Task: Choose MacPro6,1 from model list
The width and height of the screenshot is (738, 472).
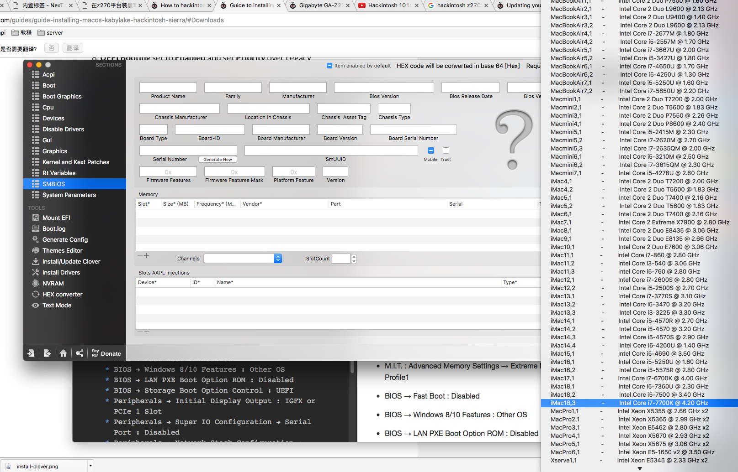Action: point(639,452)
